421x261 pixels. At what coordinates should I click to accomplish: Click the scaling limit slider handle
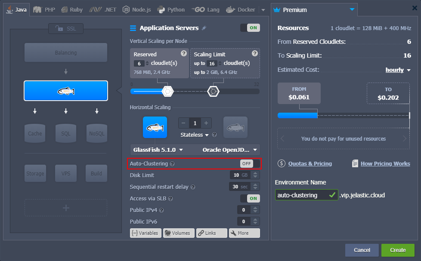pos(213,92)
